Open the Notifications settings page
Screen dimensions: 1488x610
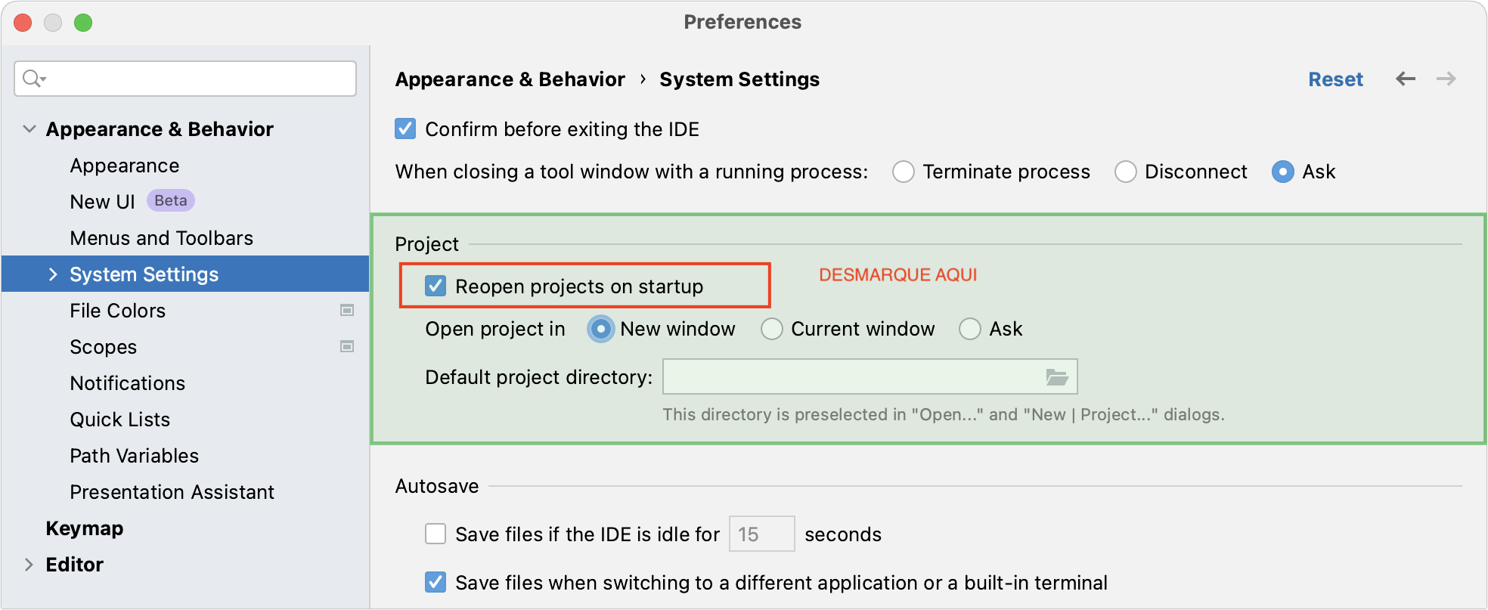coord(127,383)
